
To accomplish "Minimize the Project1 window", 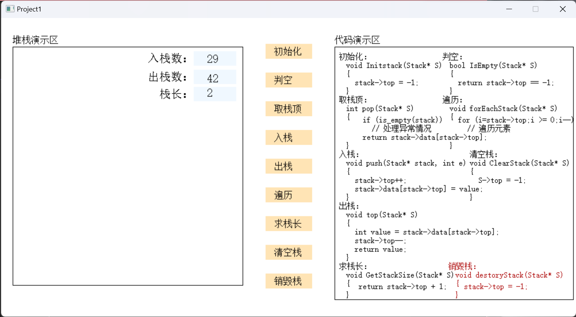I will tap(509, 9).
